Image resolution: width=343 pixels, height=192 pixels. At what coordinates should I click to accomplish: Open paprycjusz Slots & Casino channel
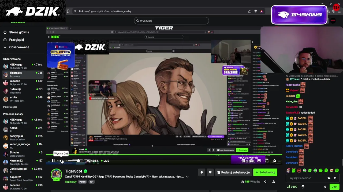(x=23, y=138)
